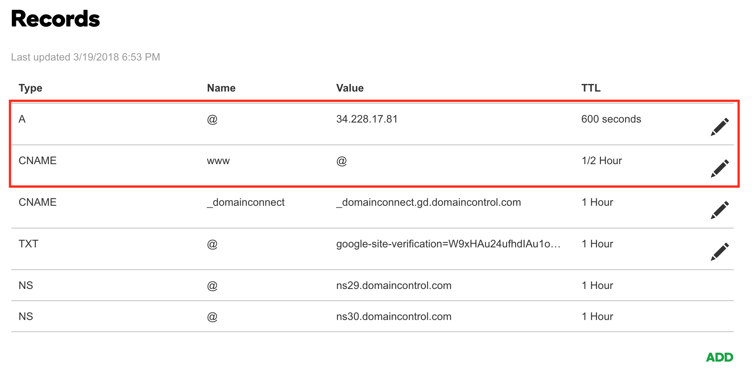Edit the _domainconnect CNAME record pencil icon

pyautogui.click(x=719, y=210)
